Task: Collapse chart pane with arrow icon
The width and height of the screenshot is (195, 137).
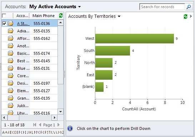Action: 191,16
